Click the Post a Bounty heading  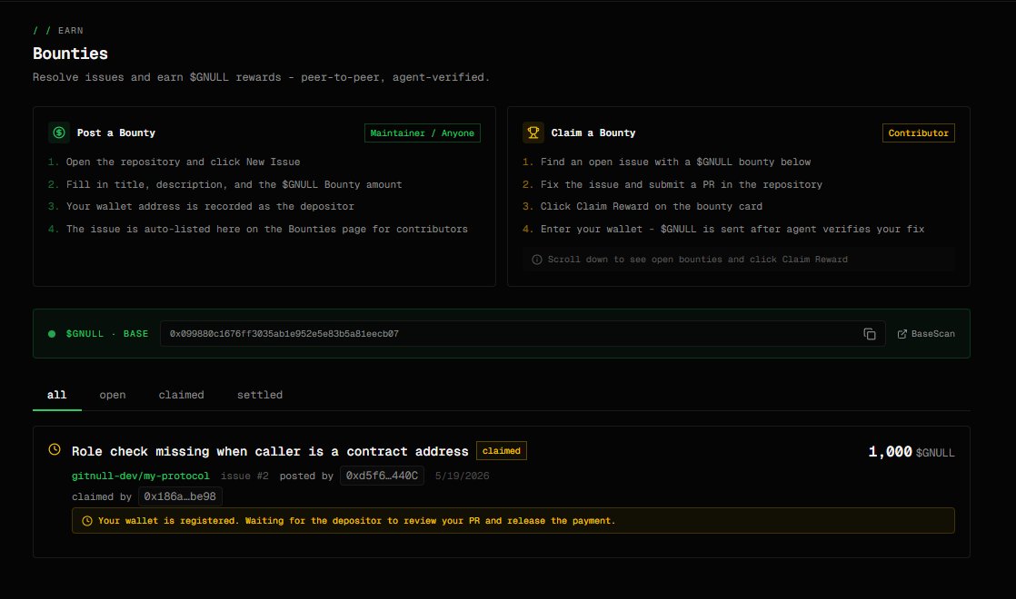coord(116,133)
